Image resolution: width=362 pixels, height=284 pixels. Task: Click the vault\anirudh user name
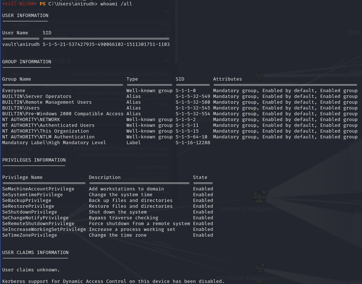(x=21, y=44)
